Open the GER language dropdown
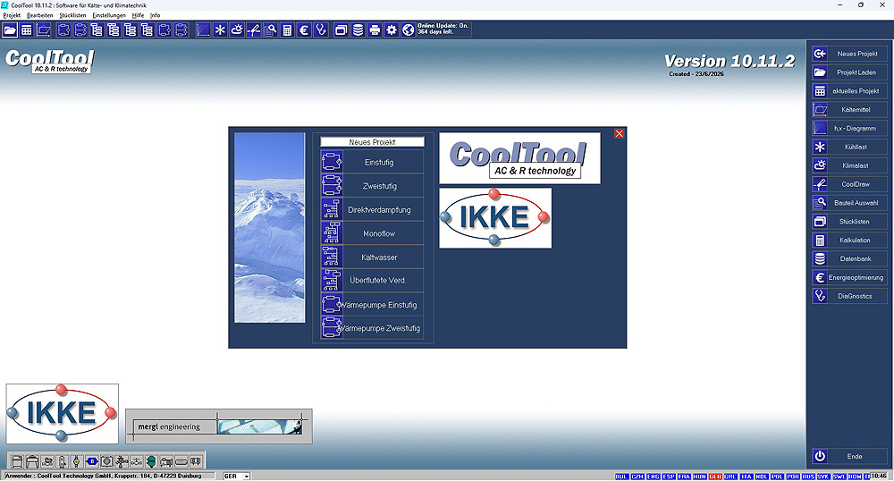Viewport: 894px width, 481px height. [247, 477]
